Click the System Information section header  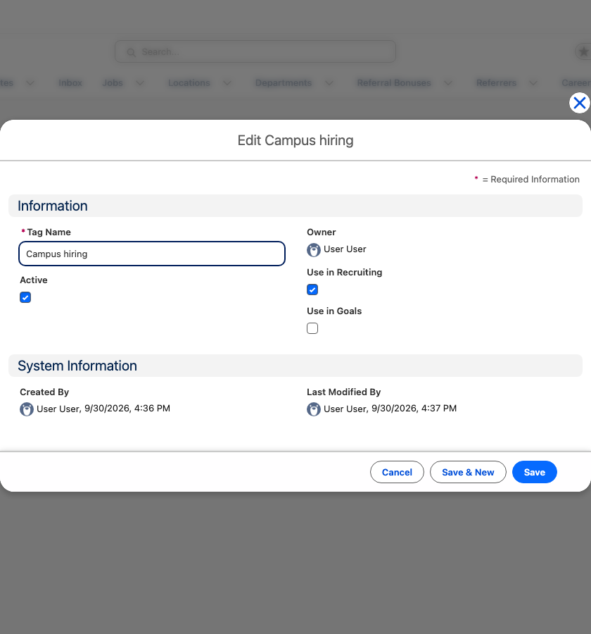click(x=295, y=366)
